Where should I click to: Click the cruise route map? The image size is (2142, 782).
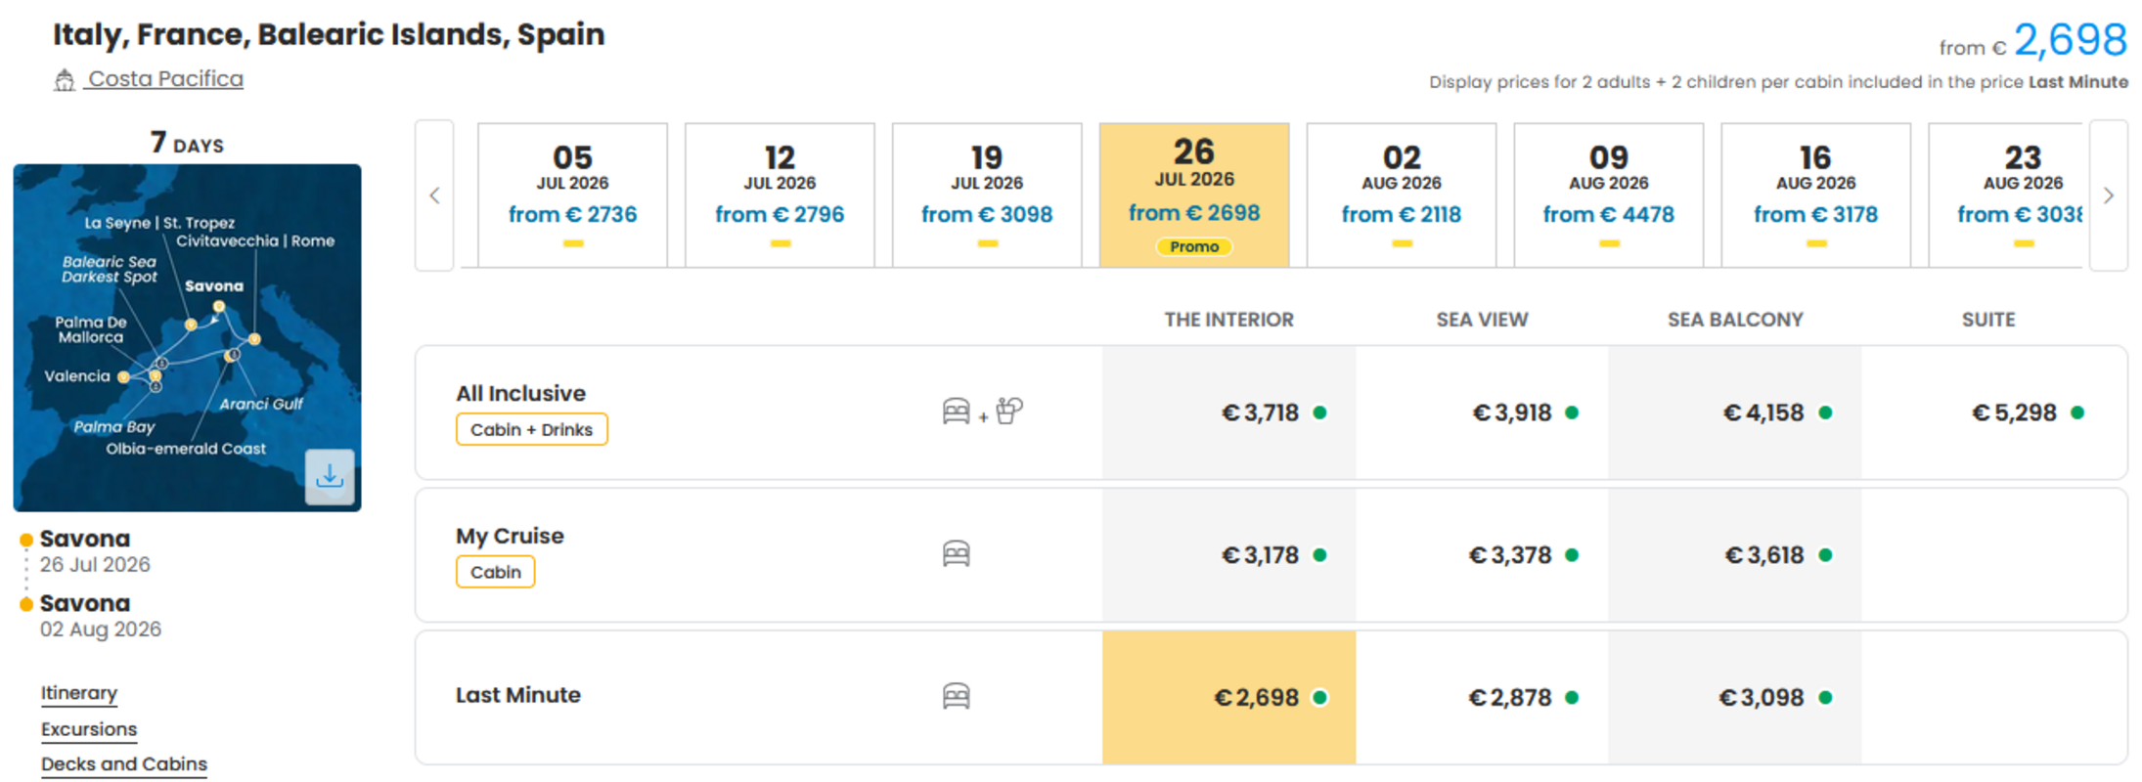(187, 337)
